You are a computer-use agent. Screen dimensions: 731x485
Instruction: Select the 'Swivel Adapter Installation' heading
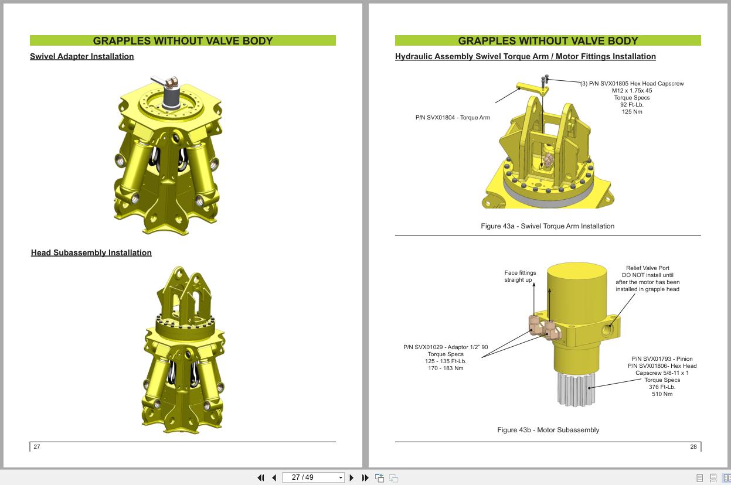pos(81,56)
